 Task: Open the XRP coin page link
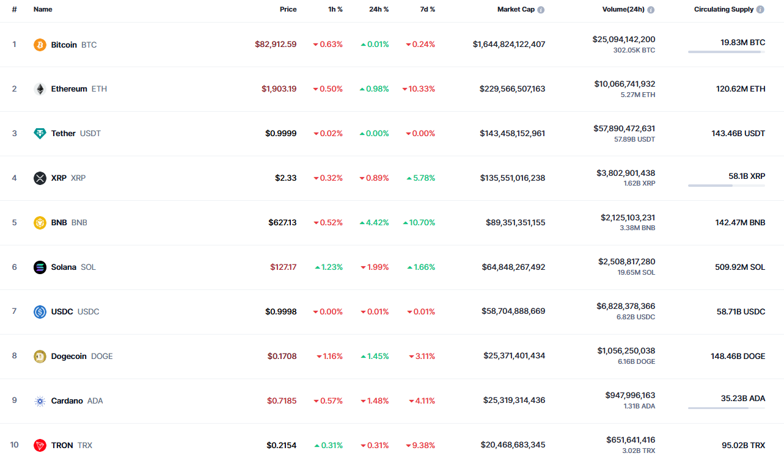click(60, 178)
